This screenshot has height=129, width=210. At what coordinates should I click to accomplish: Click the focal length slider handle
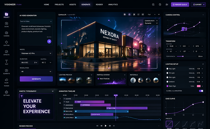(x=183, y=56)
